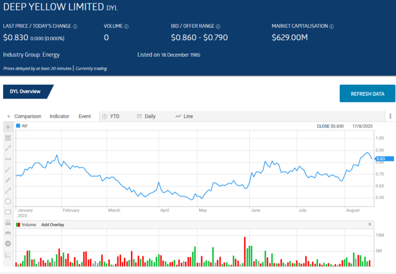This screenshot has height=274, width=396.
Task: Select the text annotation tool
Action: point(8,138)
